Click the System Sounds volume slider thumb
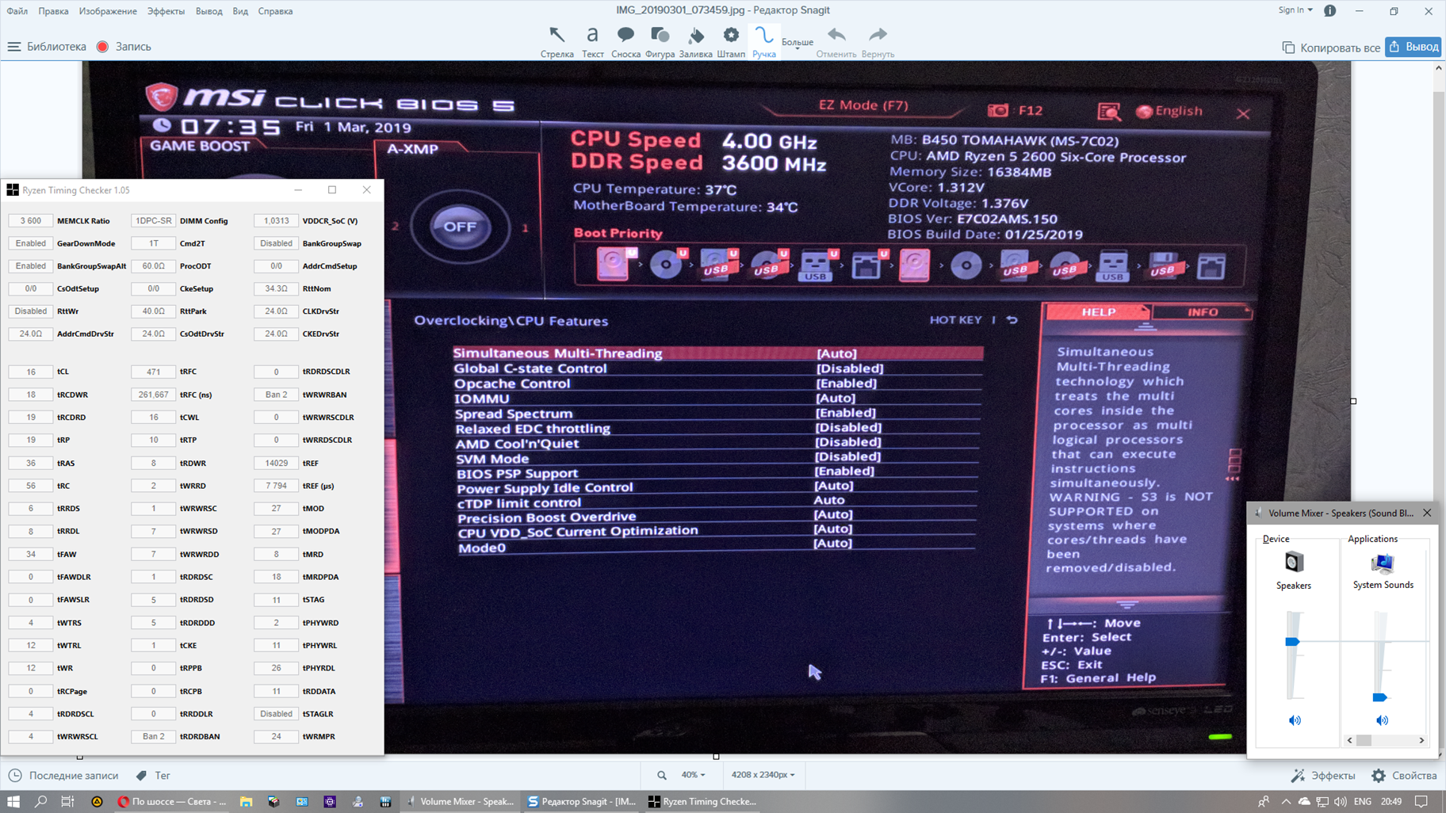Image resolution: width=1446 pixels, height=813 pixels. coord(1379,697)
